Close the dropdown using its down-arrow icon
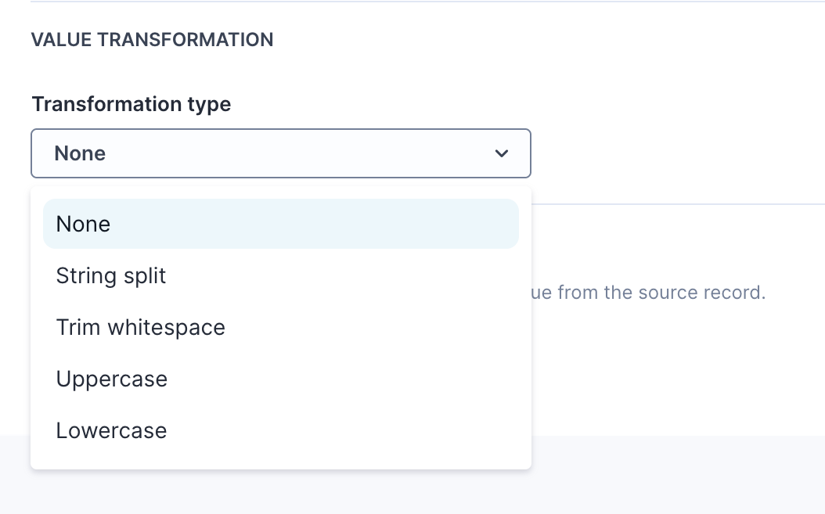825x514 pixels. [502, 153]
